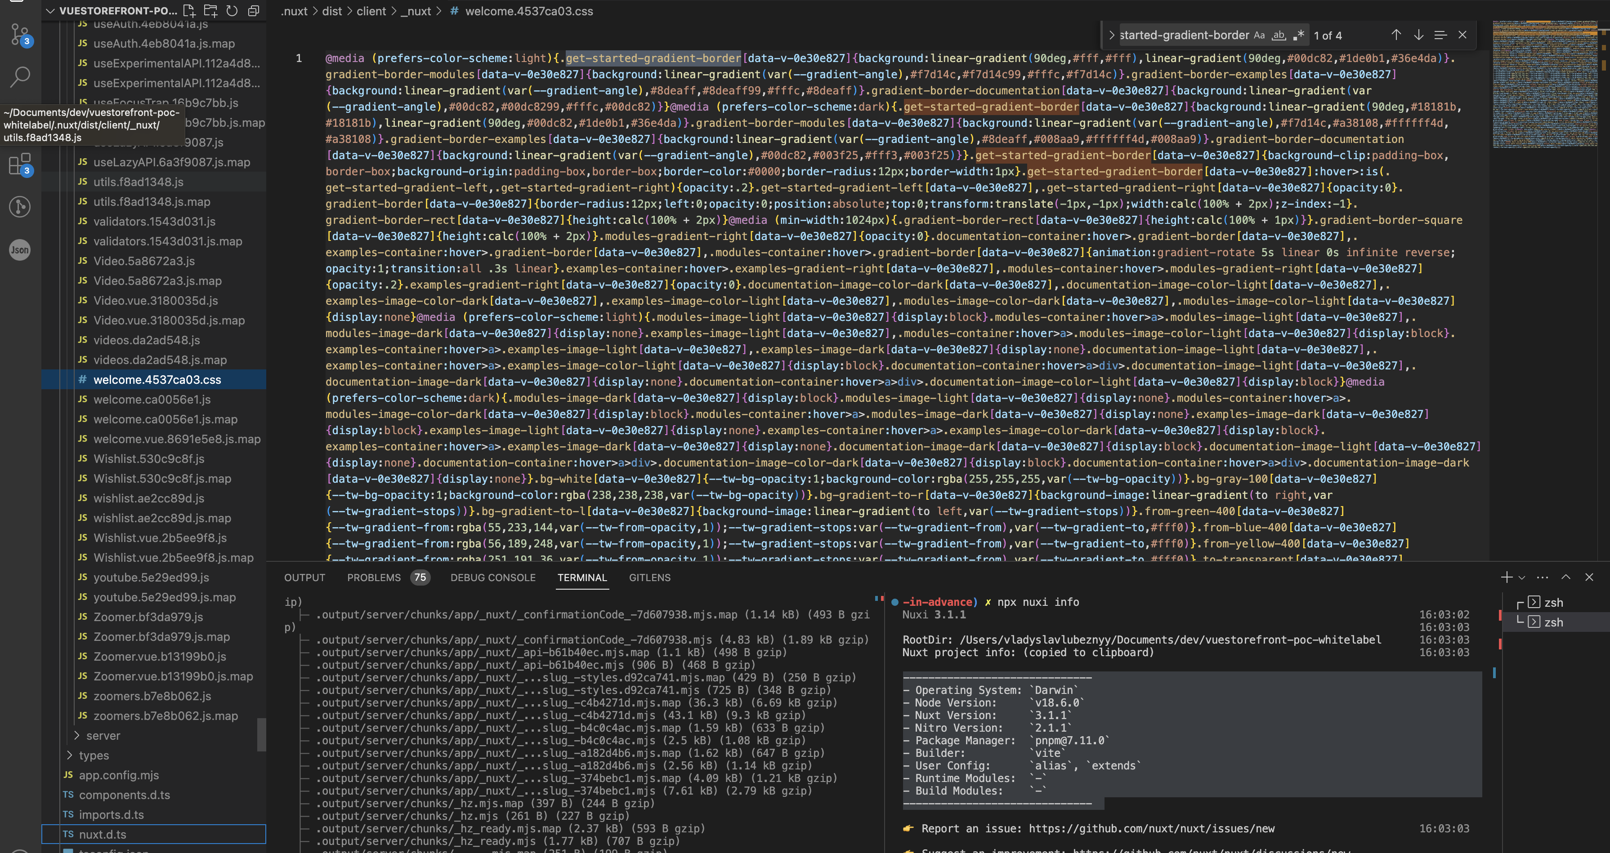Open Extensions view with badge 3
Image resolution: width=1610 pixels, height=853 pixels.
tap(20, 164)
